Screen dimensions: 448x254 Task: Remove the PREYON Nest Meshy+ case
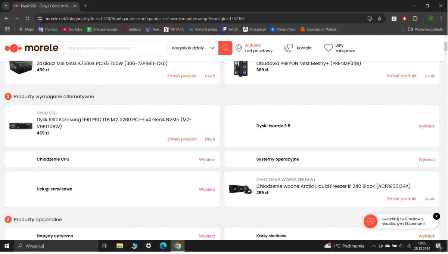[x=429, y=76]
